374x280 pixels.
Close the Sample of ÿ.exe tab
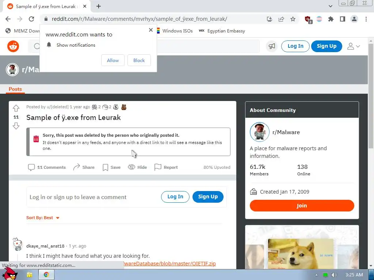click(85, 7)
